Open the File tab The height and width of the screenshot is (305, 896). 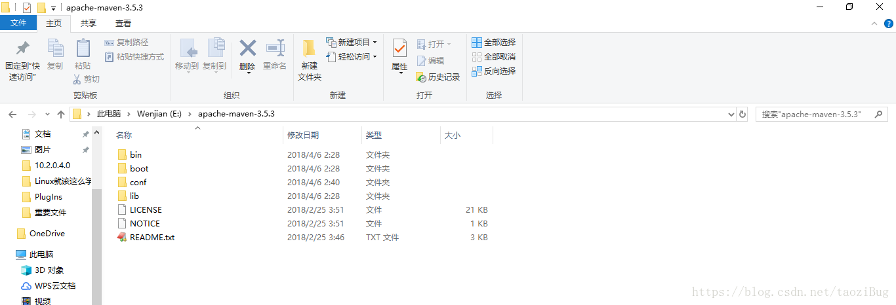18,23
